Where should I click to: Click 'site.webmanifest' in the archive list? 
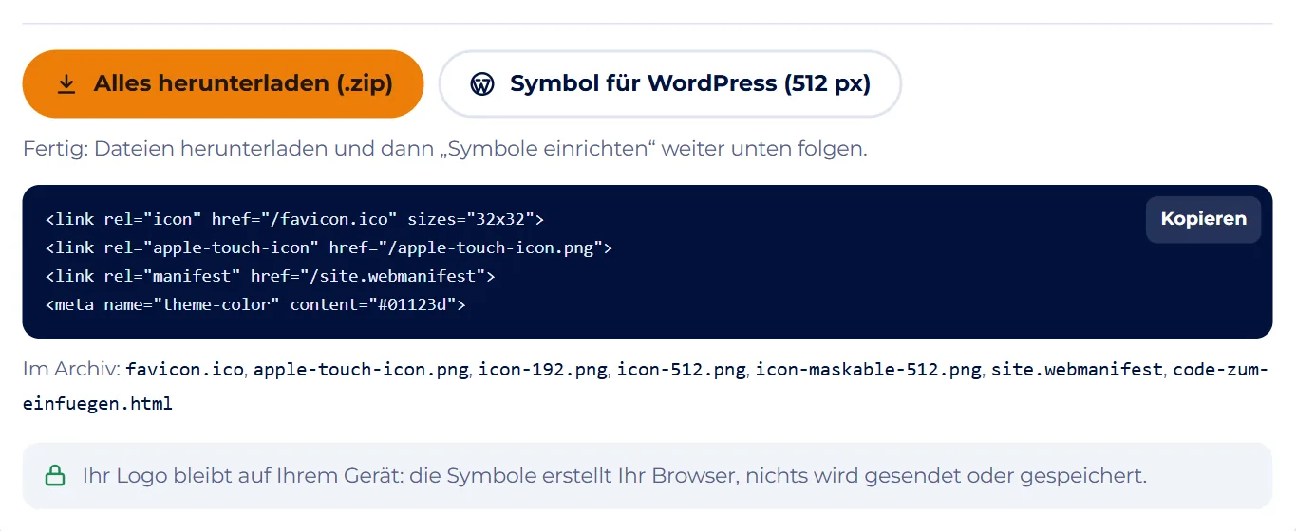pos(1077,370)
